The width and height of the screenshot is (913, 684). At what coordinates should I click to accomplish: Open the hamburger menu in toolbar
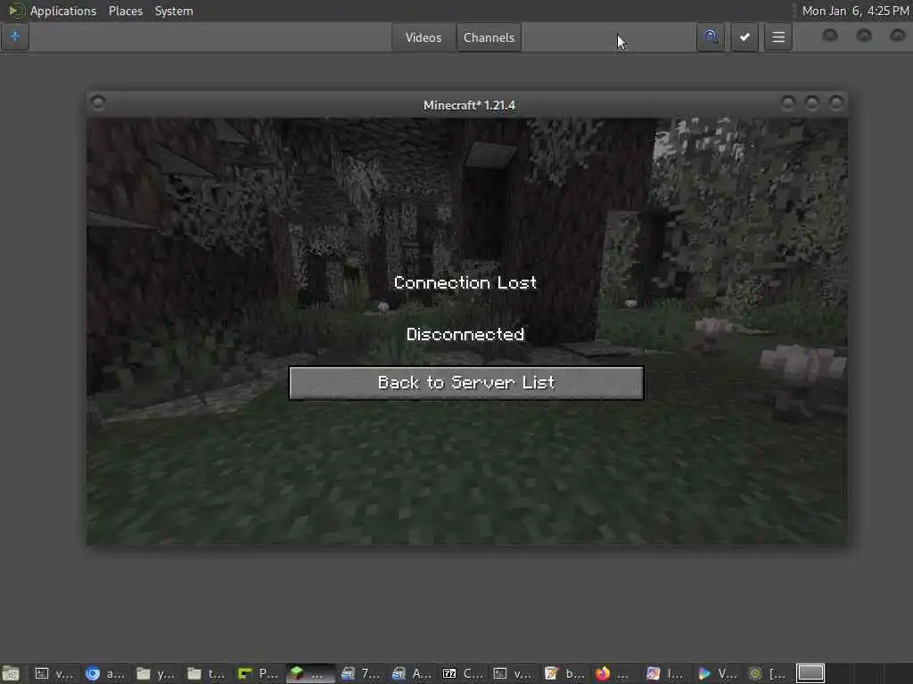click(x=778, y=37)
